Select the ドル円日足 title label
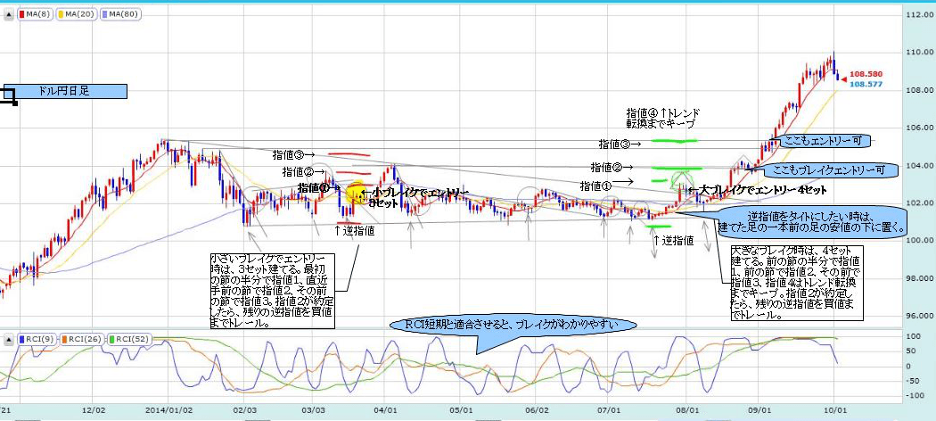The height and width of the screenshot is (421, 936). coord(67,91)
